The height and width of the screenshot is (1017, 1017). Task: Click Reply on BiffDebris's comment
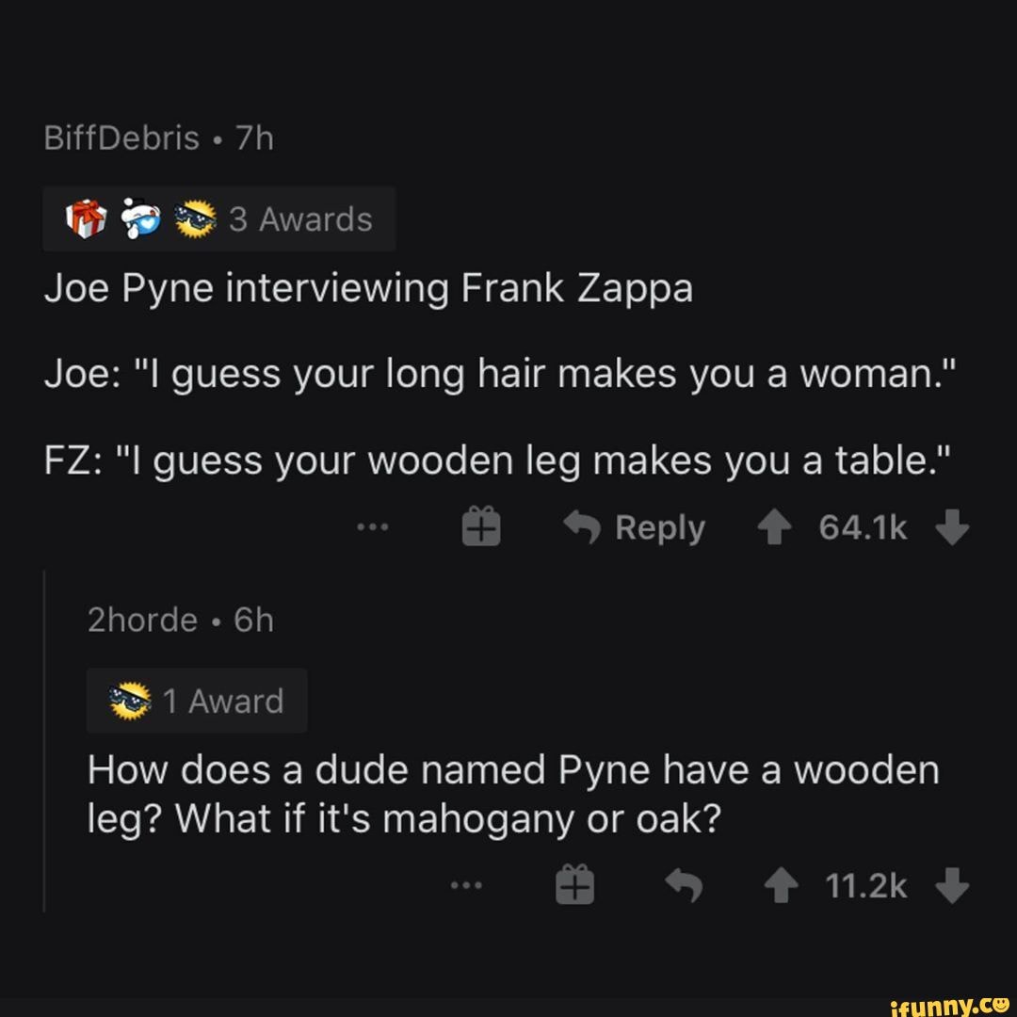[x=635, y=526]
